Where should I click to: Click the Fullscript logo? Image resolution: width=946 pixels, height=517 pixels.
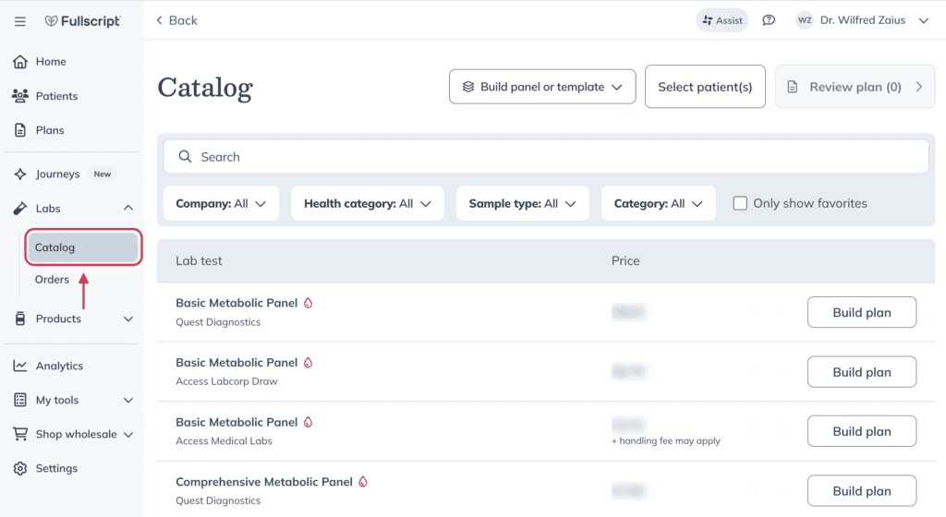[x=82, y=21]
